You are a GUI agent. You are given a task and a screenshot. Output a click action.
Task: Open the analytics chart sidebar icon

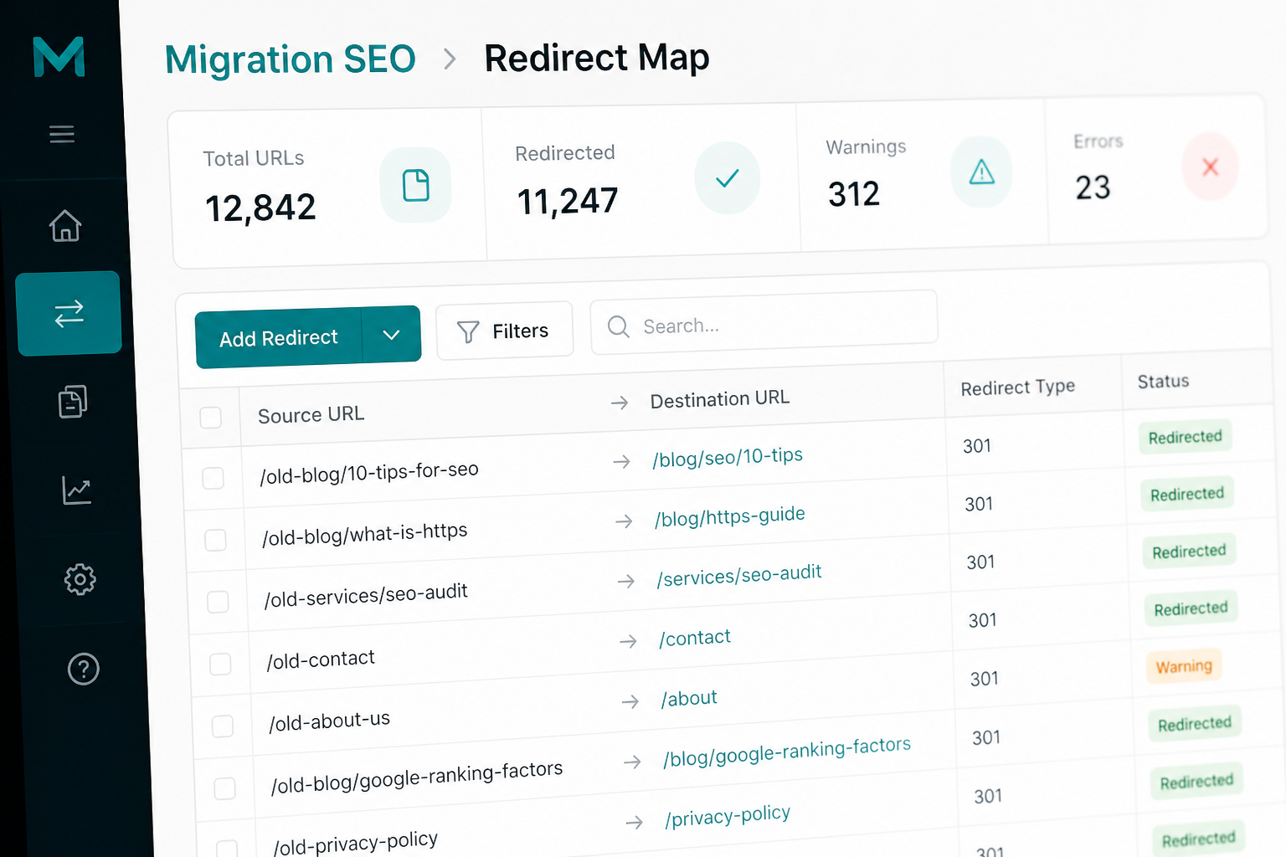coord(76,490)
